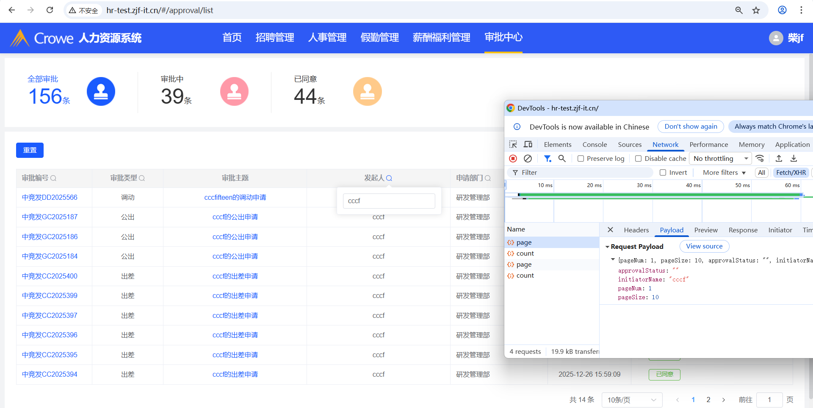Open network conditions wifi icon

pos(760,158)
